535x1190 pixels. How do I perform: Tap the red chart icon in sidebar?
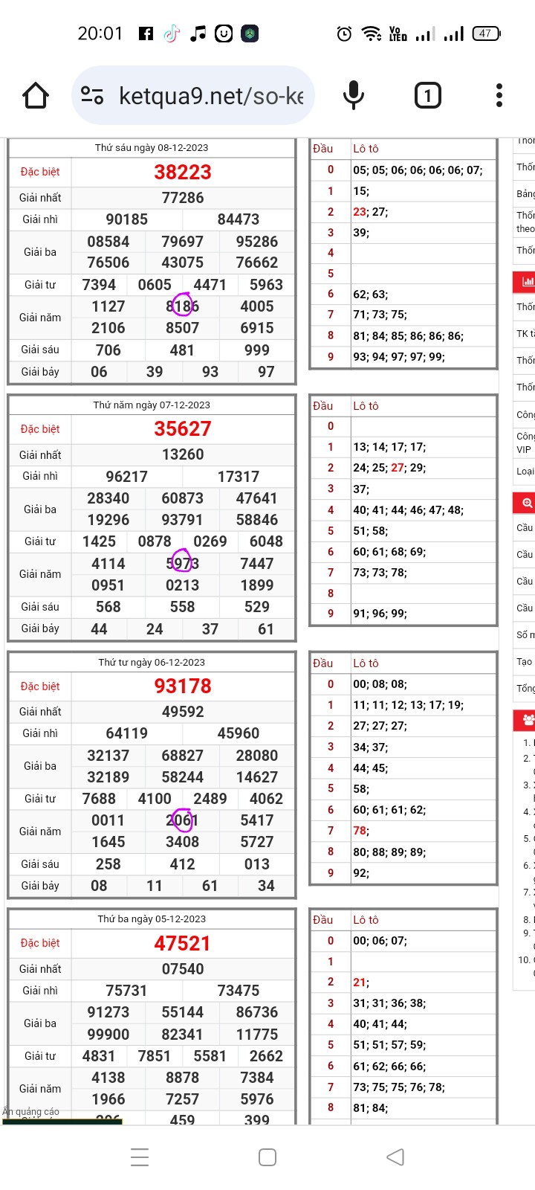tap(527, 282)
